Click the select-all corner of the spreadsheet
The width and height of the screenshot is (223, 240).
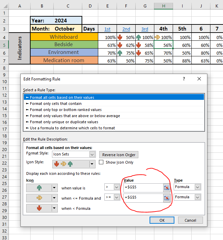(5, 6)
